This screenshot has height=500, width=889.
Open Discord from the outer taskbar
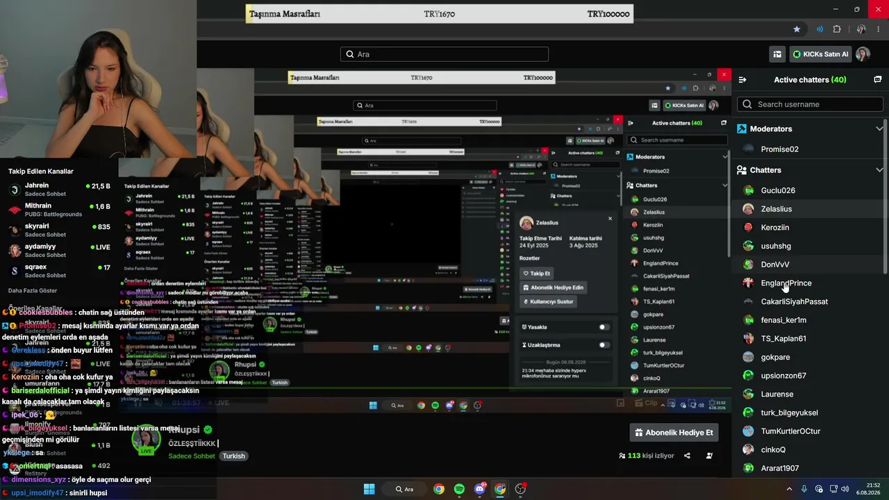[479, 489]
